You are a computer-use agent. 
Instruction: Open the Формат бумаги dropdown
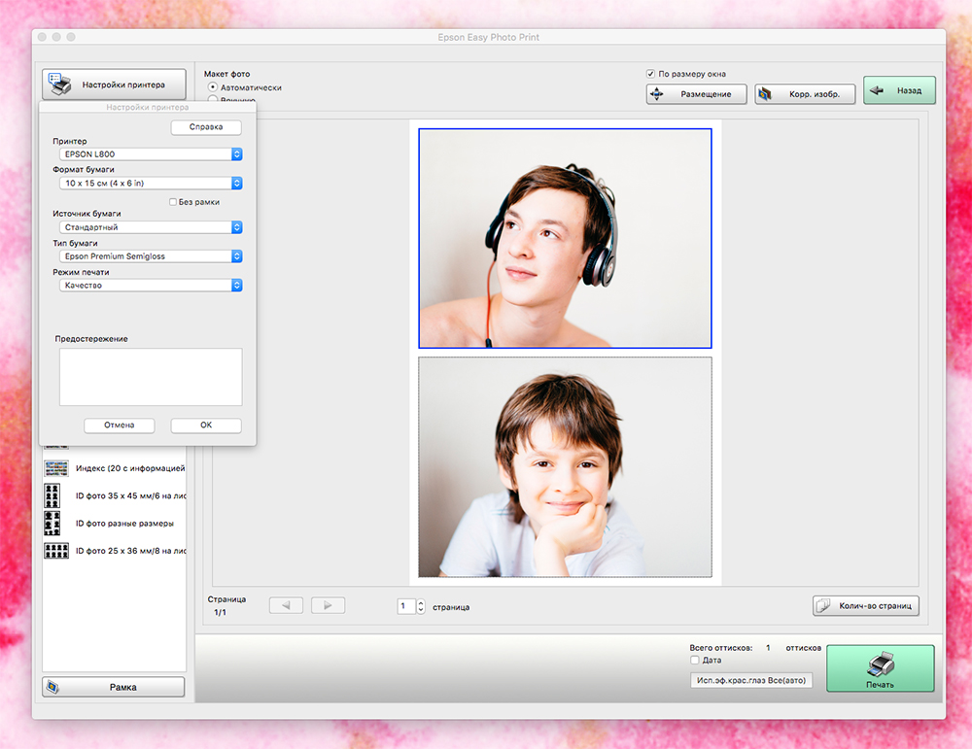click(x=148, y=183)
